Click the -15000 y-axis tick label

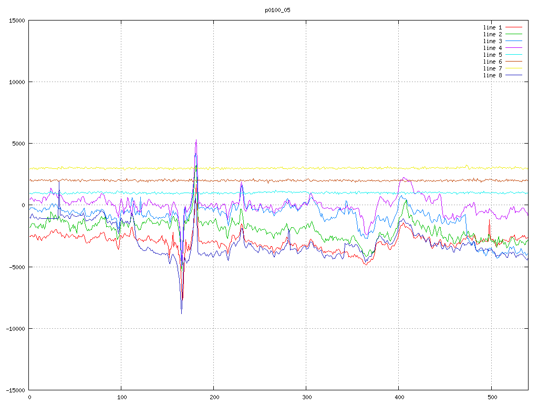click(x=15, y=390)
